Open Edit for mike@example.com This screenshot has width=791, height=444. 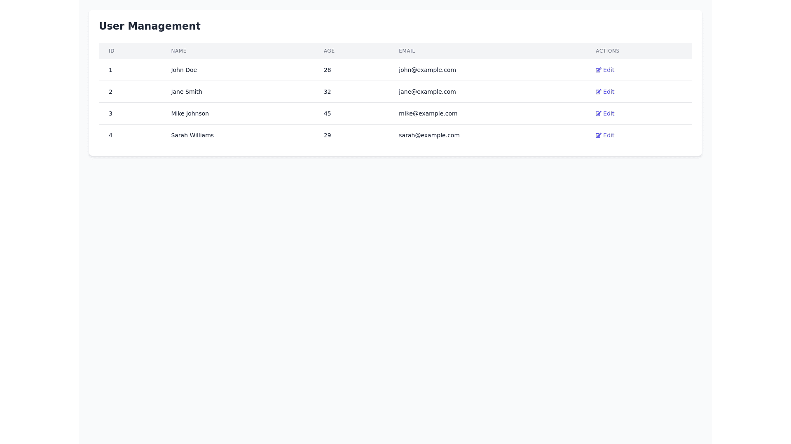point(608,113)
